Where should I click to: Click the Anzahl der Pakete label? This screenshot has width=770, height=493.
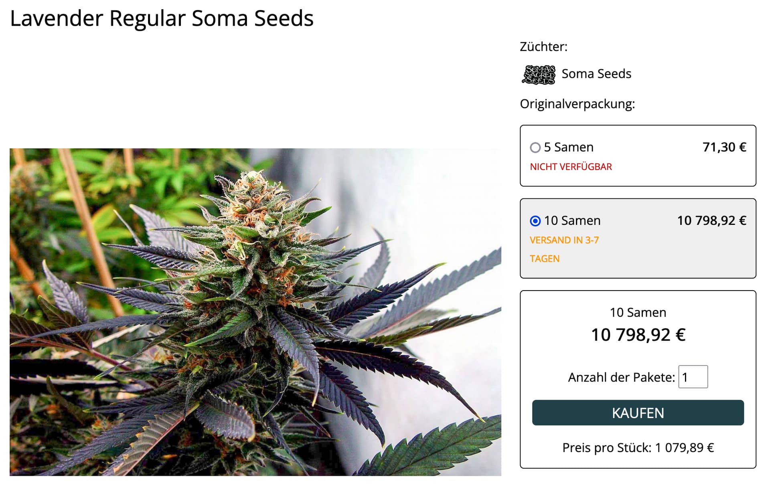click(x=622, y=377)
